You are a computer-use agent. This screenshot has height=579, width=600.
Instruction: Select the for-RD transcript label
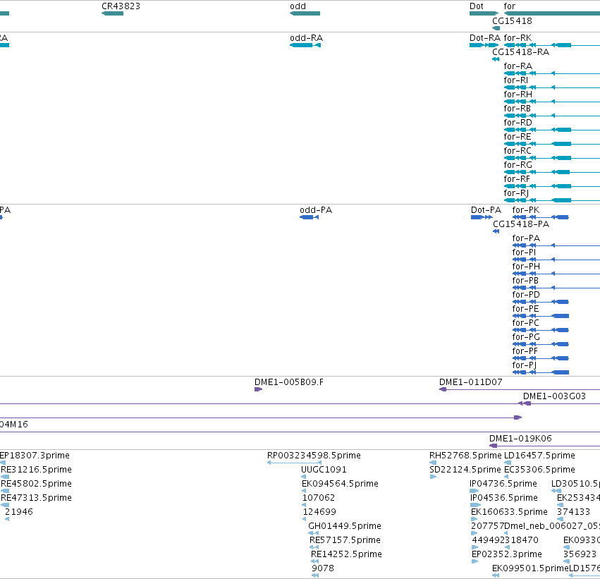pyautogui.click(x=518, y=123)
